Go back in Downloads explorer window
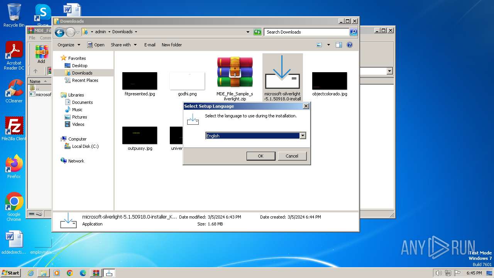Image resolution: width=494 pixels, height=278 pixels. 59,32
